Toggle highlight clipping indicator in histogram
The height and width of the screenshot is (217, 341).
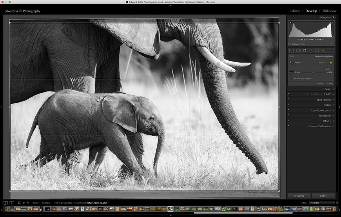point(332,22)
